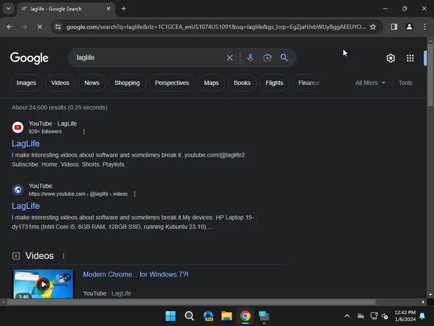Viewport: 434px width, 326px height.
Task: Launch Microsoft Edge Preview from taskbar
Action: [x=208, y=316]
